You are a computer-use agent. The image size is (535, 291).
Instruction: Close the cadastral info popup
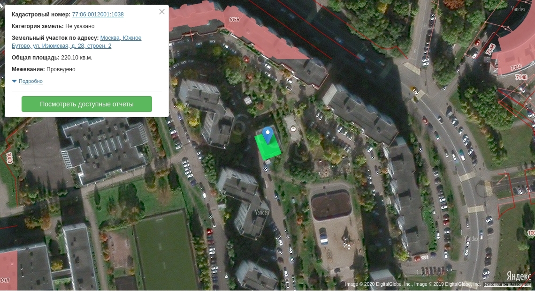[x=162, y=12]
